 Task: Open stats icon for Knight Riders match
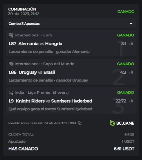(x=131, y=101)
